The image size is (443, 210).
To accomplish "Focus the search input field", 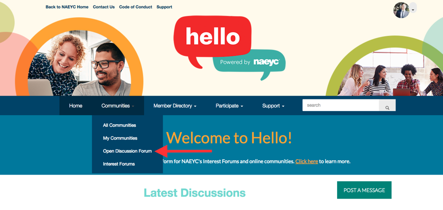I will click(x=341, y=105).
